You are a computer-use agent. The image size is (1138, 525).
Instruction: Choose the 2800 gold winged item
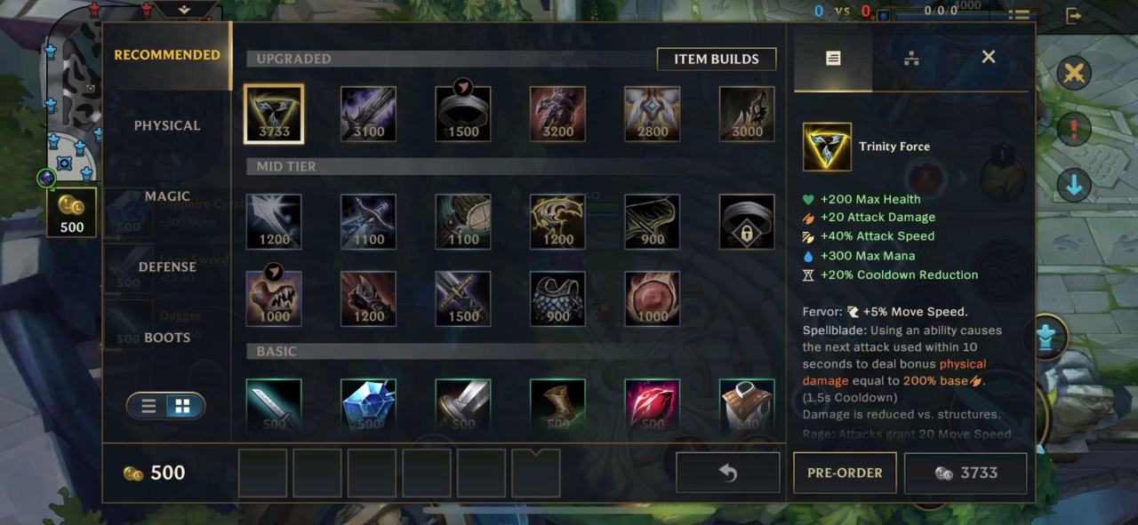(652, 114)
